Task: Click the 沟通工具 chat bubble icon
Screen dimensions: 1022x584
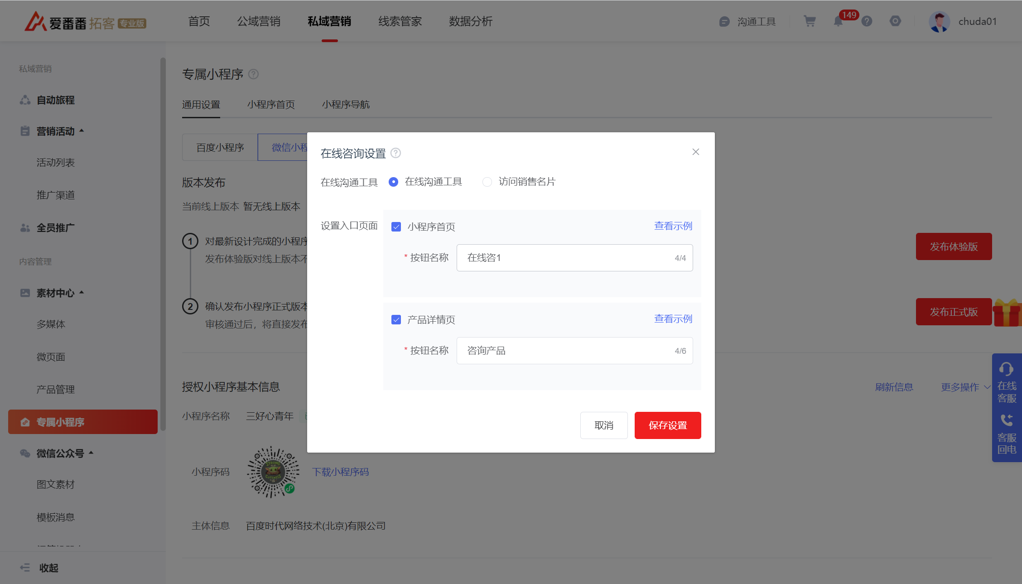Action: tap(724, 21)
